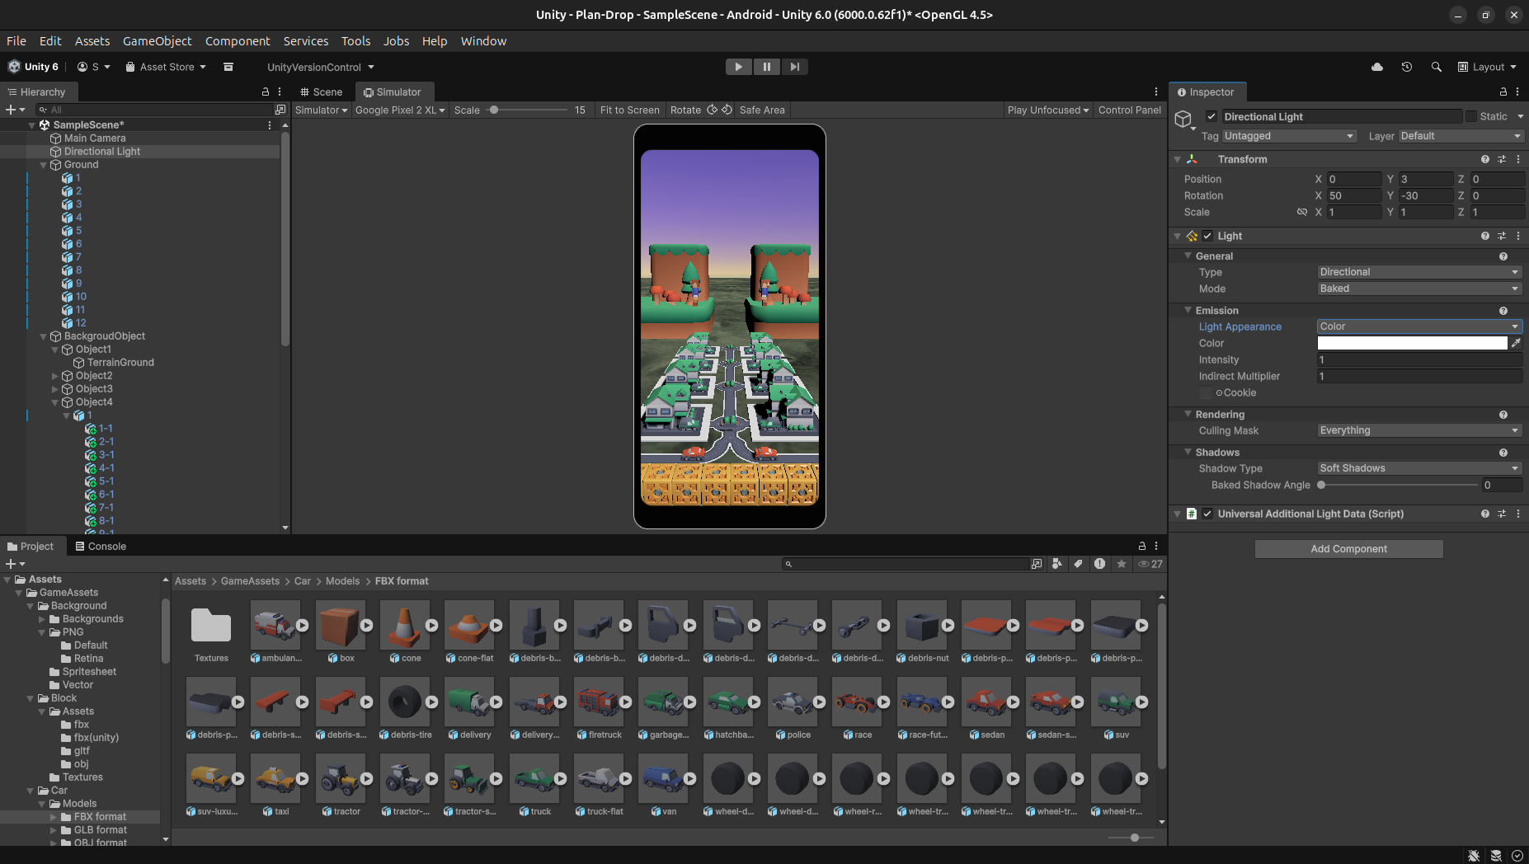
Task: Open Undo History icon in top toolbar
Action: click(1407, 67)
